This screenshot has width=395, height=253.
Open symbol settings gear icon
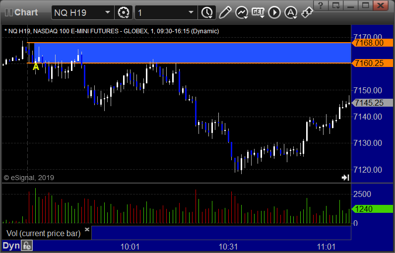tap(124, 12)
